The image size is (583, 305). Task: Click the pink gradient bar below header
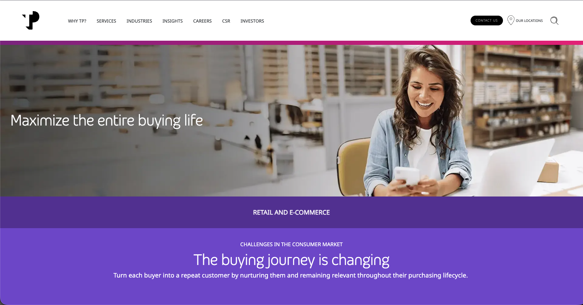coord(291,43)
